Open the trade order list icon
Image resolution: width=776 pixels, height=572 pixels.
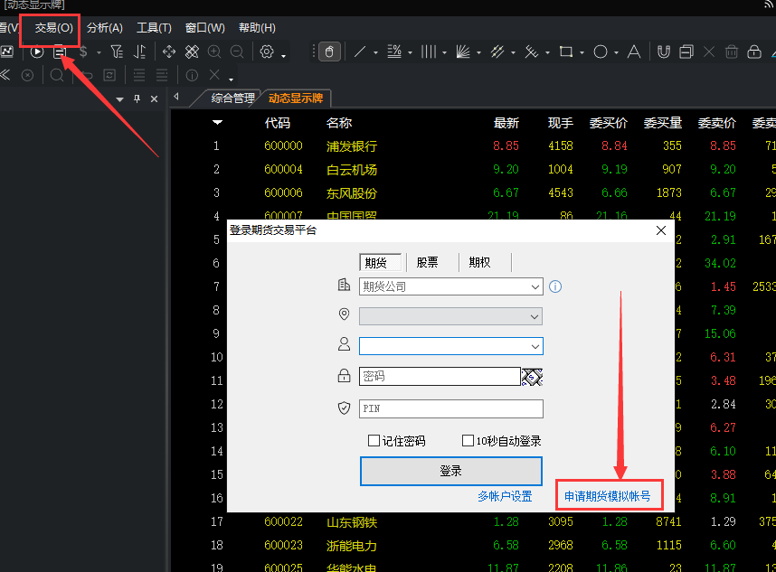point(60,52)
